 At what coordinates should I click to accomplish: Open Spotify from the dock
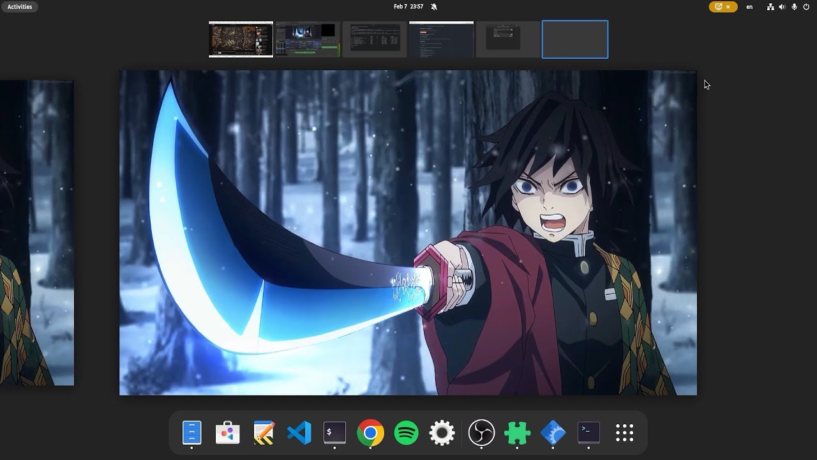(x=407, y=433)
